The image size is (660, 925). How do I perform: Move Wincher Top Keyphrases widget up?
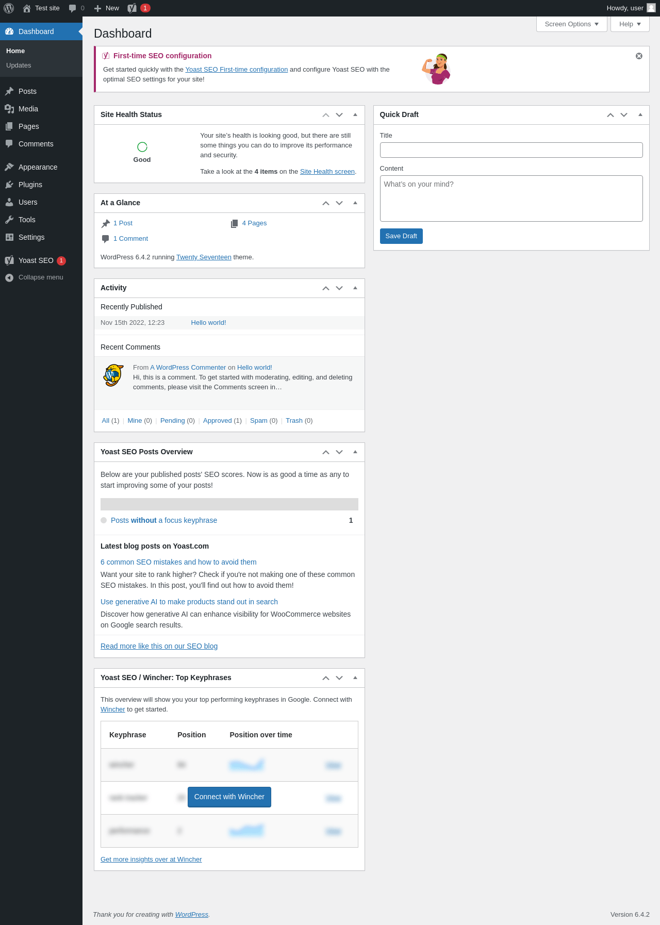coord(326,678)
